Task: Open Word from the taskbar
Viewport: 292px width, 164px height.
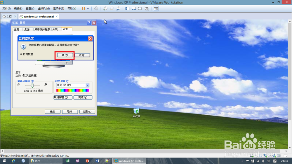Action: point(97,161)
